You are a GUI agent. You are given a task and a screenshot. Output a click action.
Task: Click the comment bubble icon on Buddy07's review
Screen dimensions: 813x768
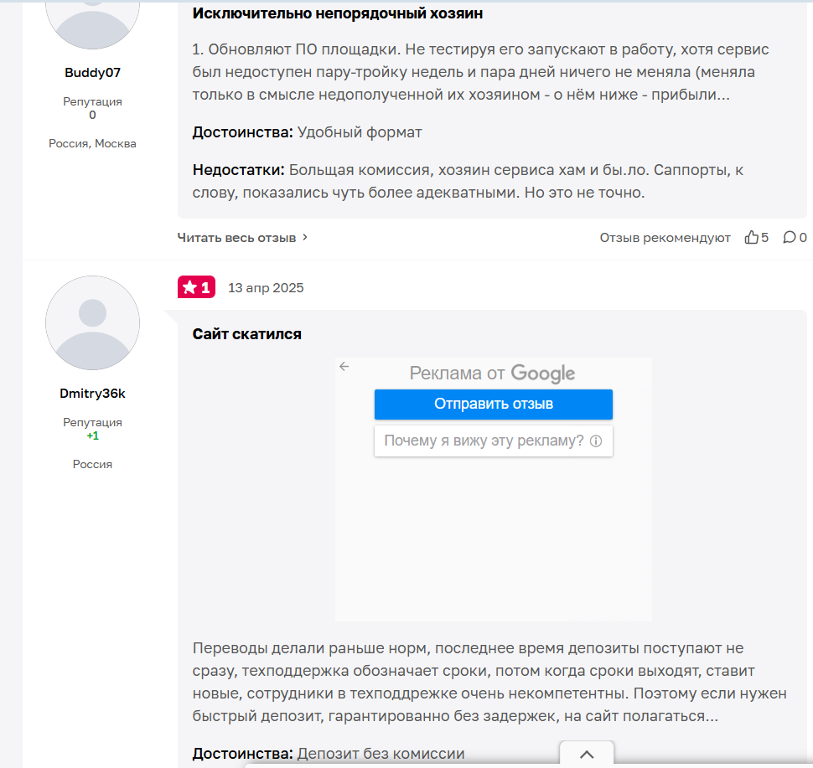(x=789, y=238)
